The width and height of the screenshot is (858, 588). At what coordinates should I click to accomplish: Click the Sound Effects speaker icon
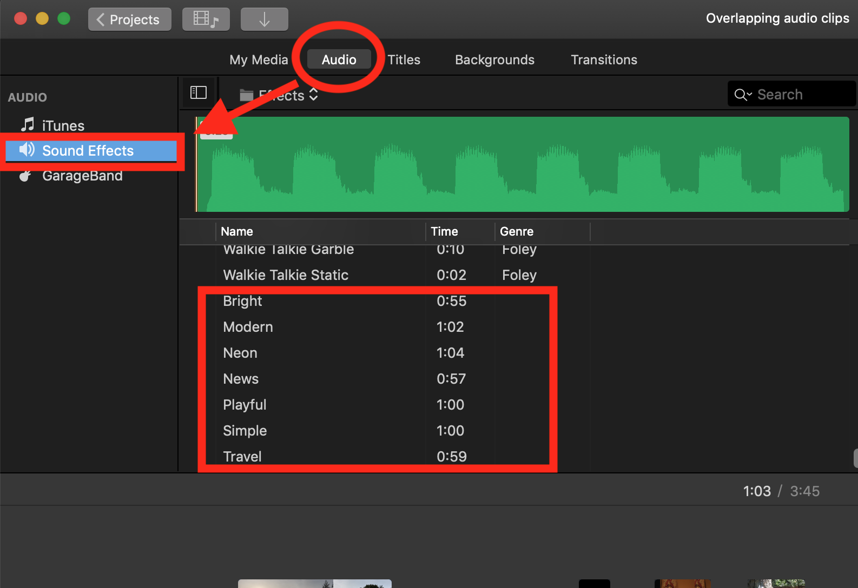[27, 150]
